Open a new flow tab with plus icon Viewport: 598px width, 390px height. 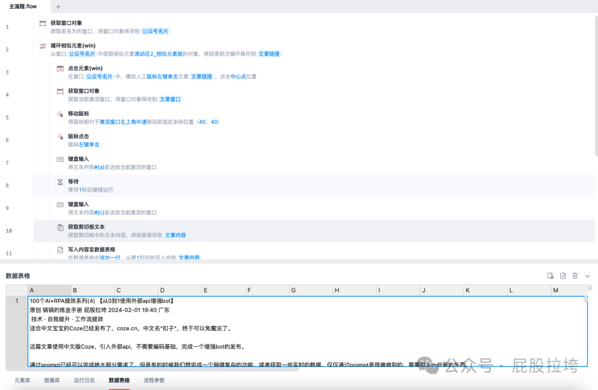click(58, 7)
